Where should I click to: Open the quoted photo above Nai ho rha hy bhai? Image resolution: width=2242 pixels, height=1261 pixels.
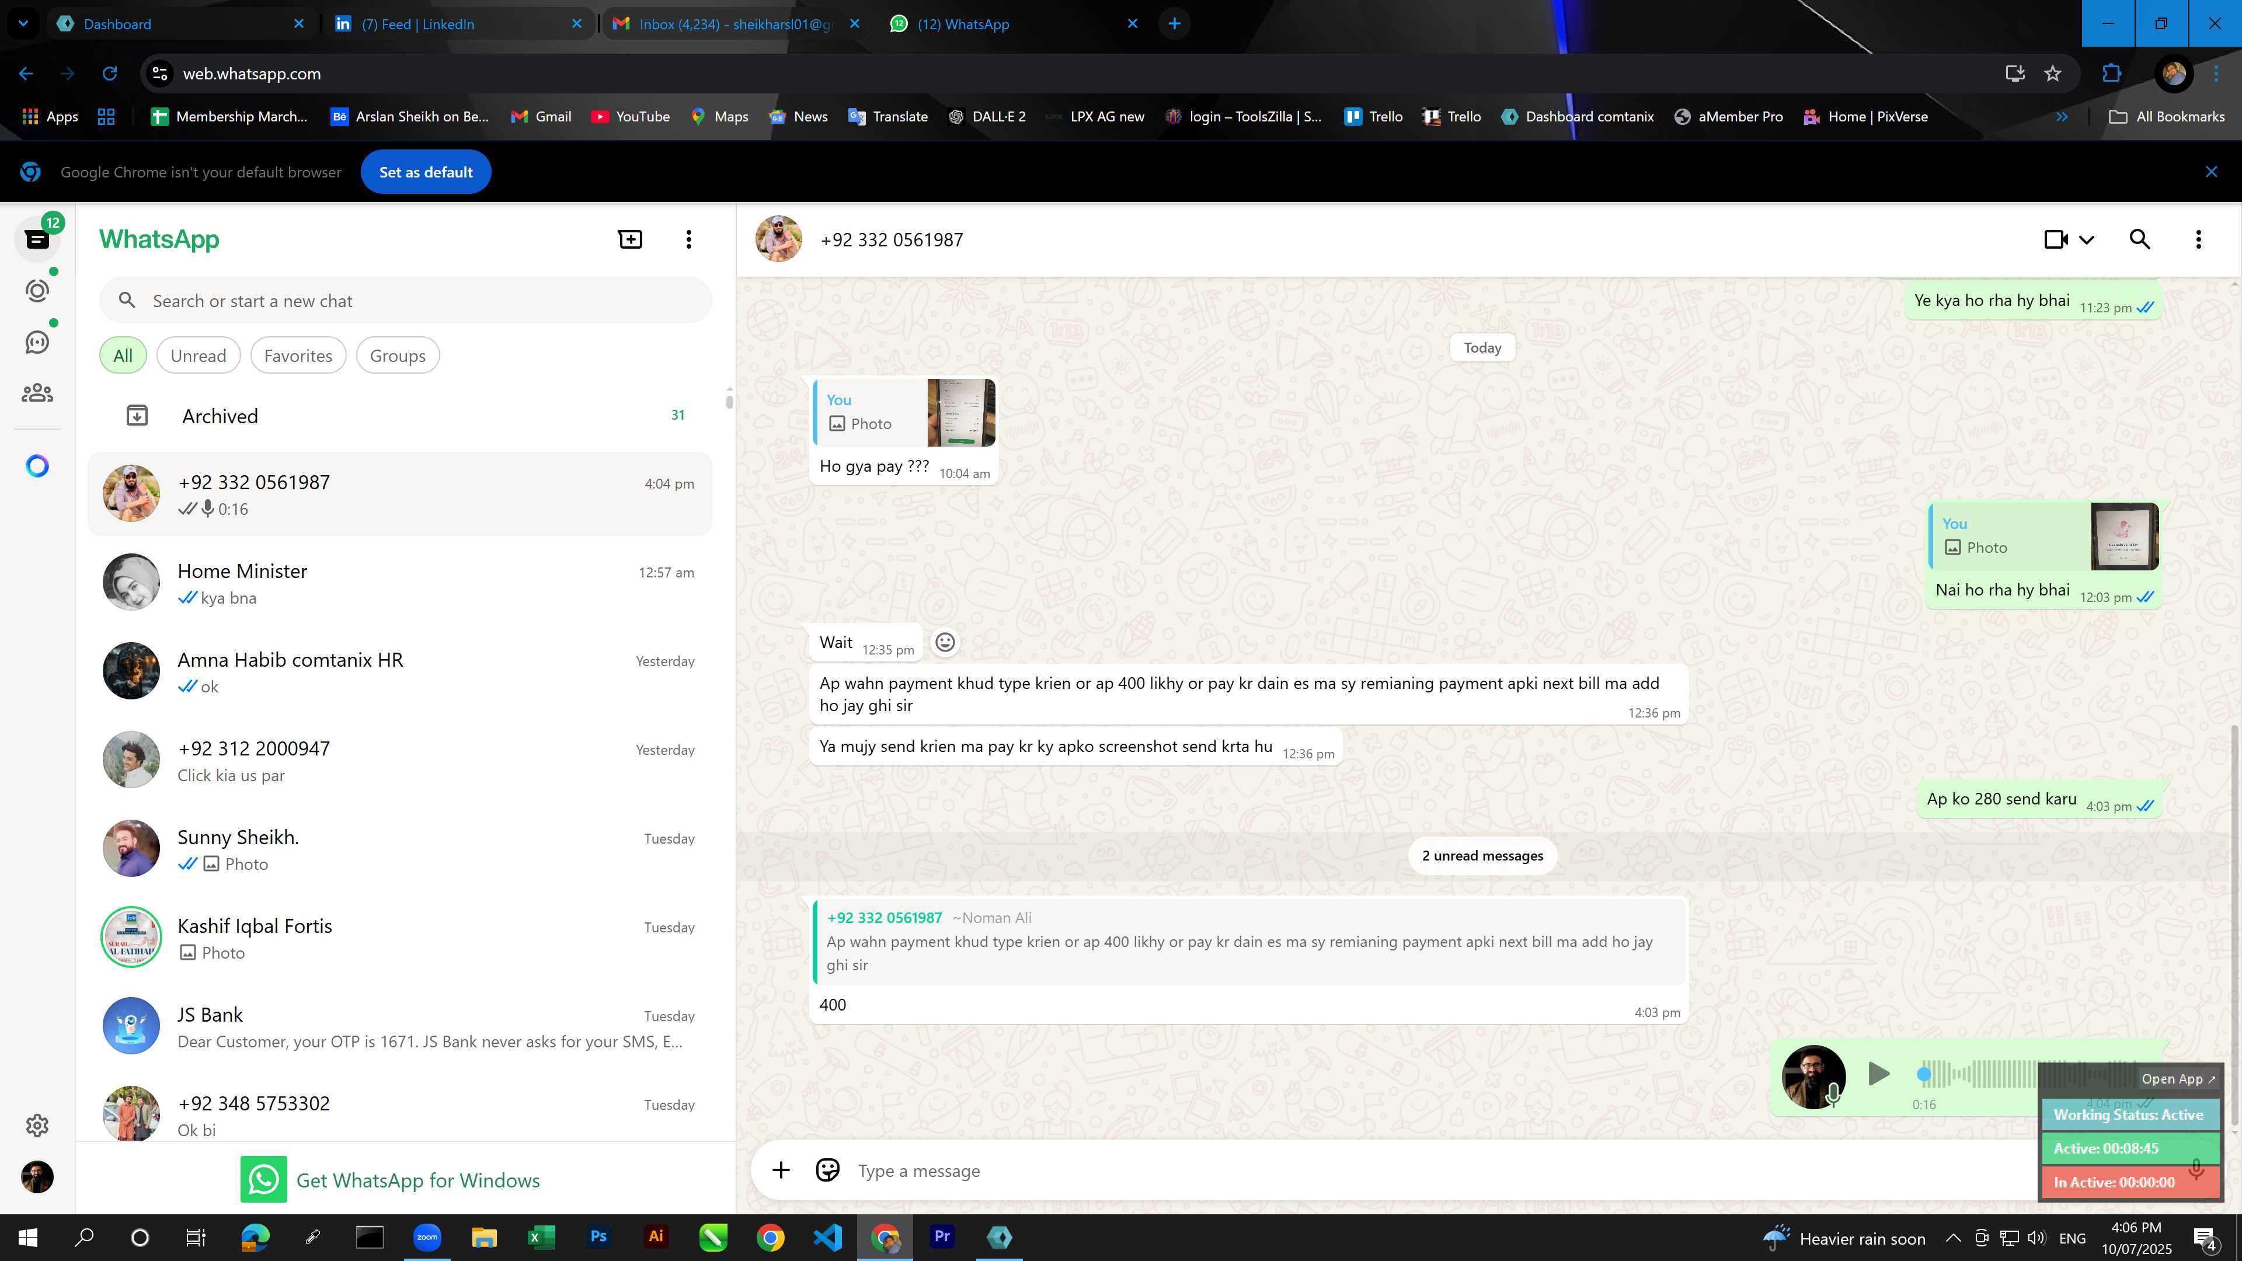pyautogui.click(x=2043, y=536)
